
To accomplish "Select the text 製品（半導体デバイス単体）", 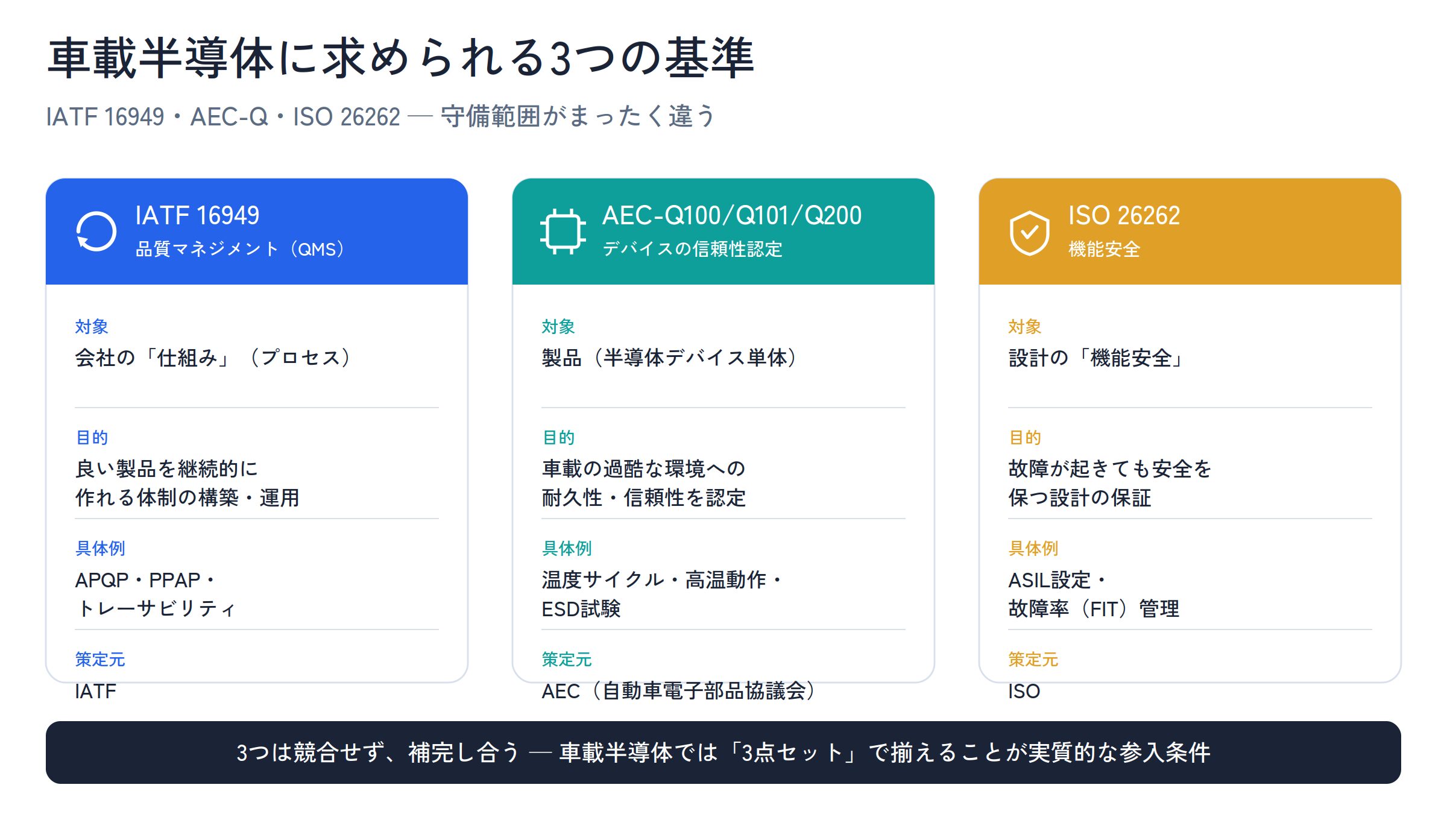I will tap(670, 358).
